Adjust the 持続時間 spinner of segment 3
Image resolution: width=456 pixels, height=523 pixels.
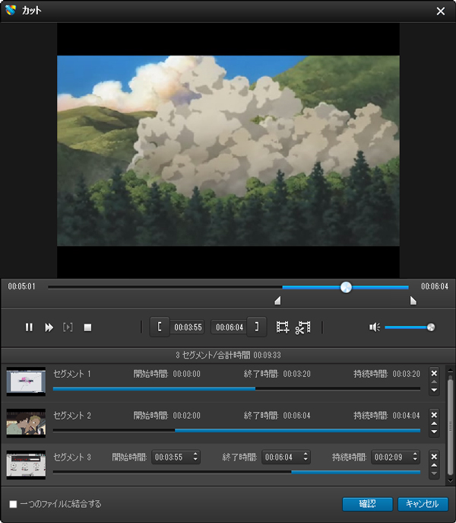pyautogui.click(x=415, y=457)
